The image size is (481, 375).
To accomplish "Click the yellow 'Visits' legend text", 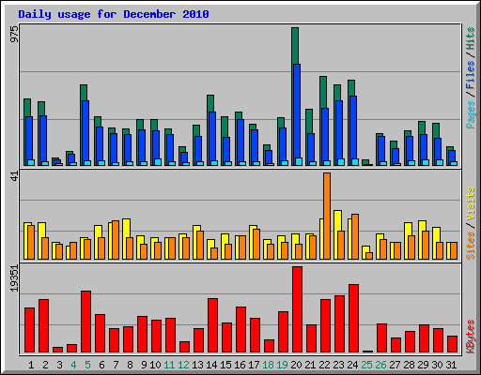I will pos(471,204).
